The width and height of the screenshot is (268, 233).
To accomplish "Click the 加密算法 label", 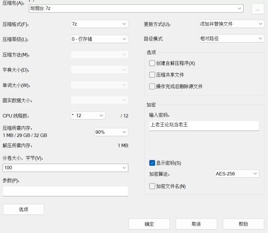I will [x=159, y=174].
